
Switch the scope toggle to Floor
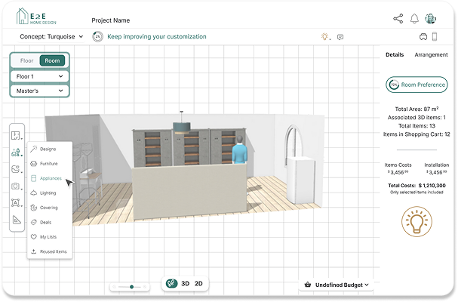(26, 60)
